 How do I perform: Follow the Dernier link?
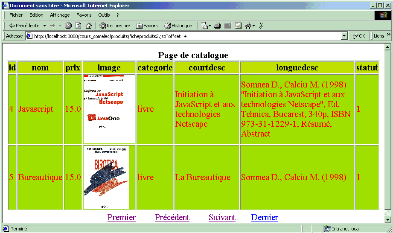265,217
